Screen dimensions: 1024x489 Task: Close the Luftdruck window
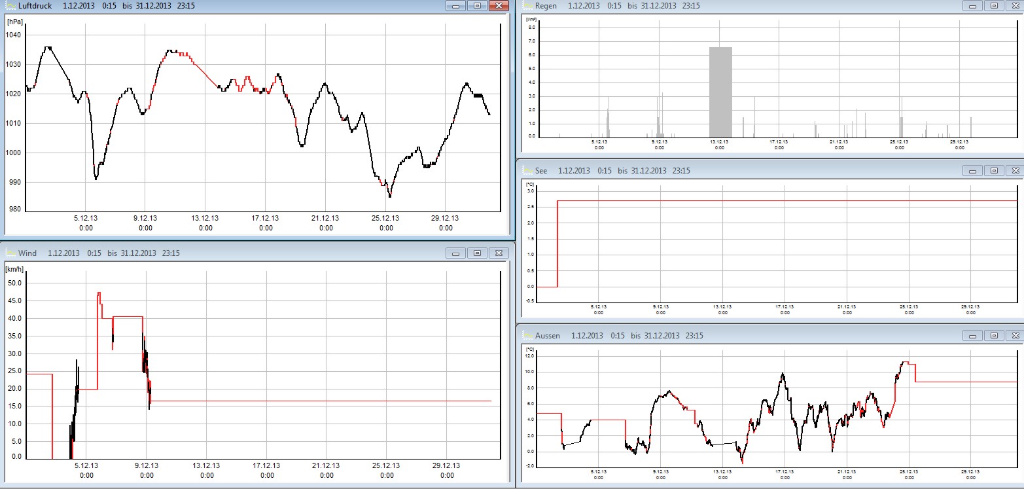[499, 6]
